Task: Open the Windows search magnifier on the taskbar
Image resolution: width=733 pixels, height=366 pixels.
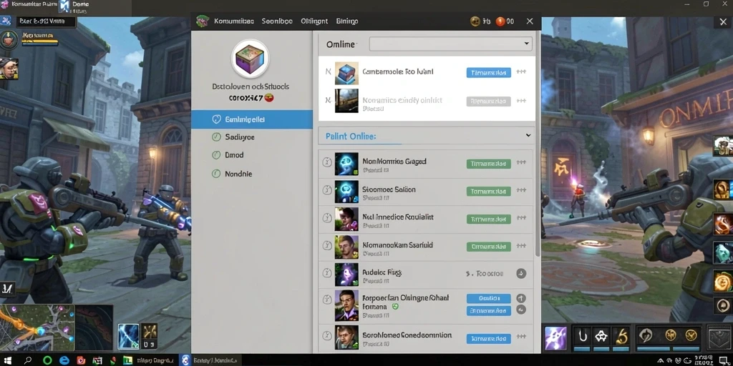Action: (28, 360)
